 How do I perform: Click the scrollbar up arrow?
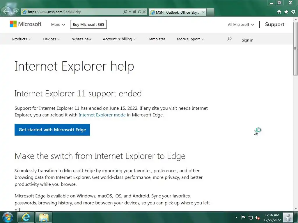click(x=296, y=19)
